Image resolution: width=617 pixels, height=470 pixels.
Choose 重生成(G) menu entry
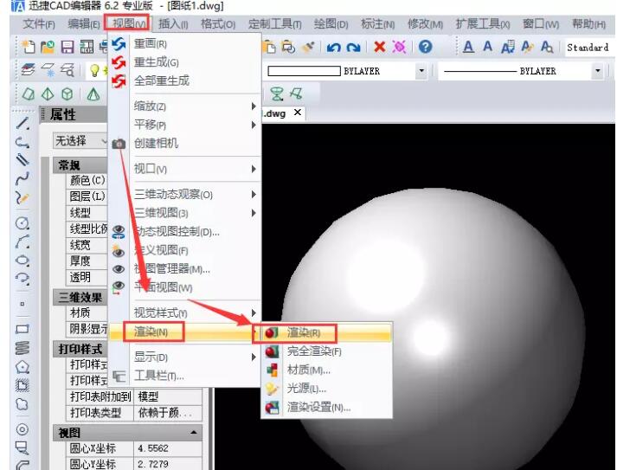coord(184,62)
